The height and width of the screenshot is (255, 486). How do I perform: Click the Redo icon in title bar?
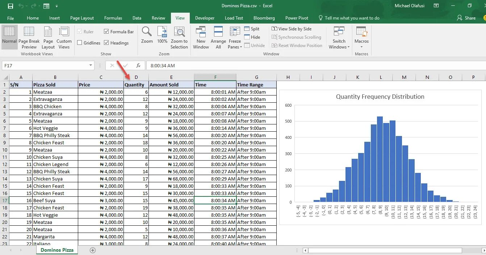[x=33, y=6]
